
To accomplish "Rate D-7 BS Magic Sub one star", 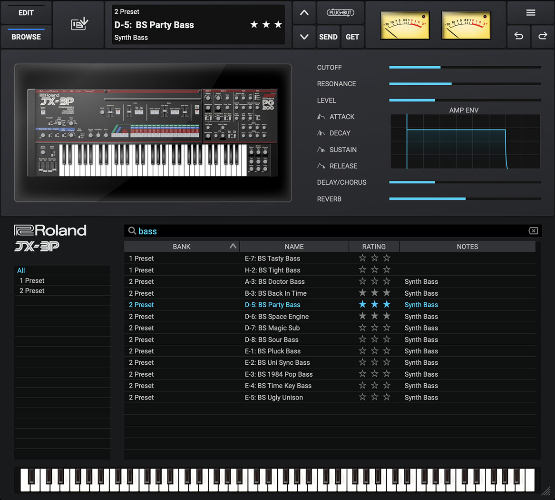I will pos(362,328).
